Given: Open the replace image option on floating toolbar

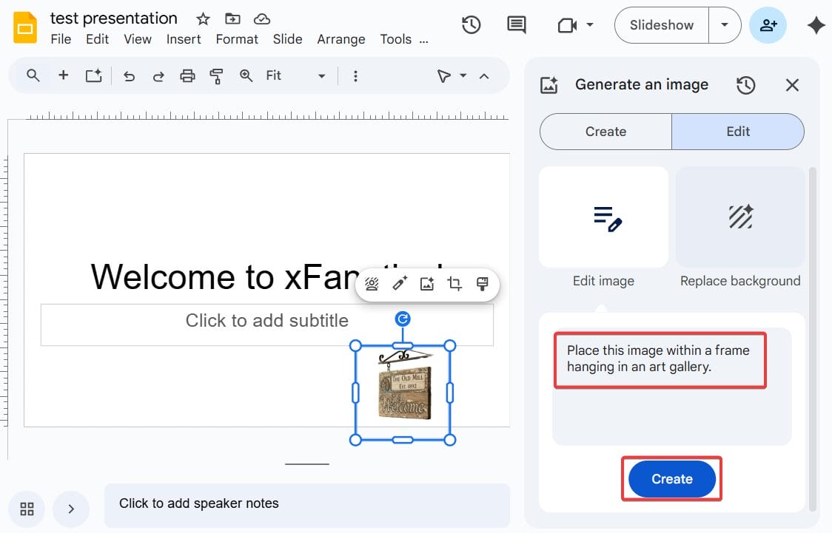Looking at the screenshot, I should click(x=426, y=284).
